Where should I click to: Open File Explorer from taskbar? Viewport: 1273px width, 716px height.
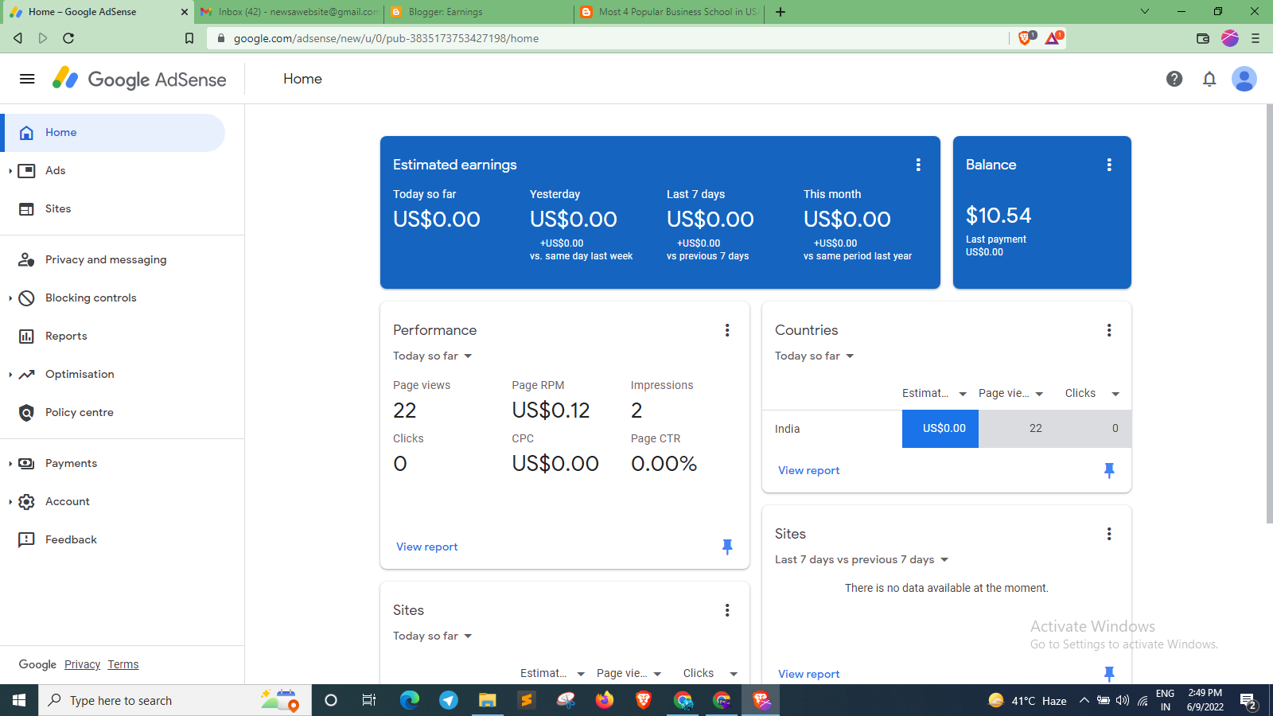[488, 700]
